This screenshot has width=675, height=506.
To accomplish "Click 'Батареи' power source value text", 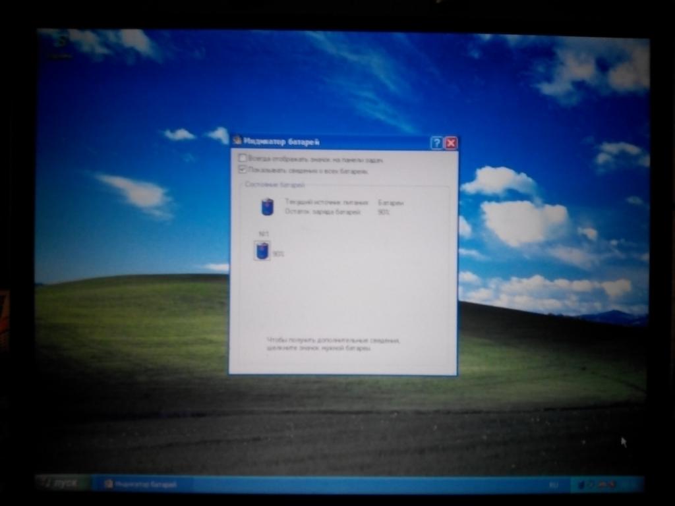I will (x=391, y=202).
